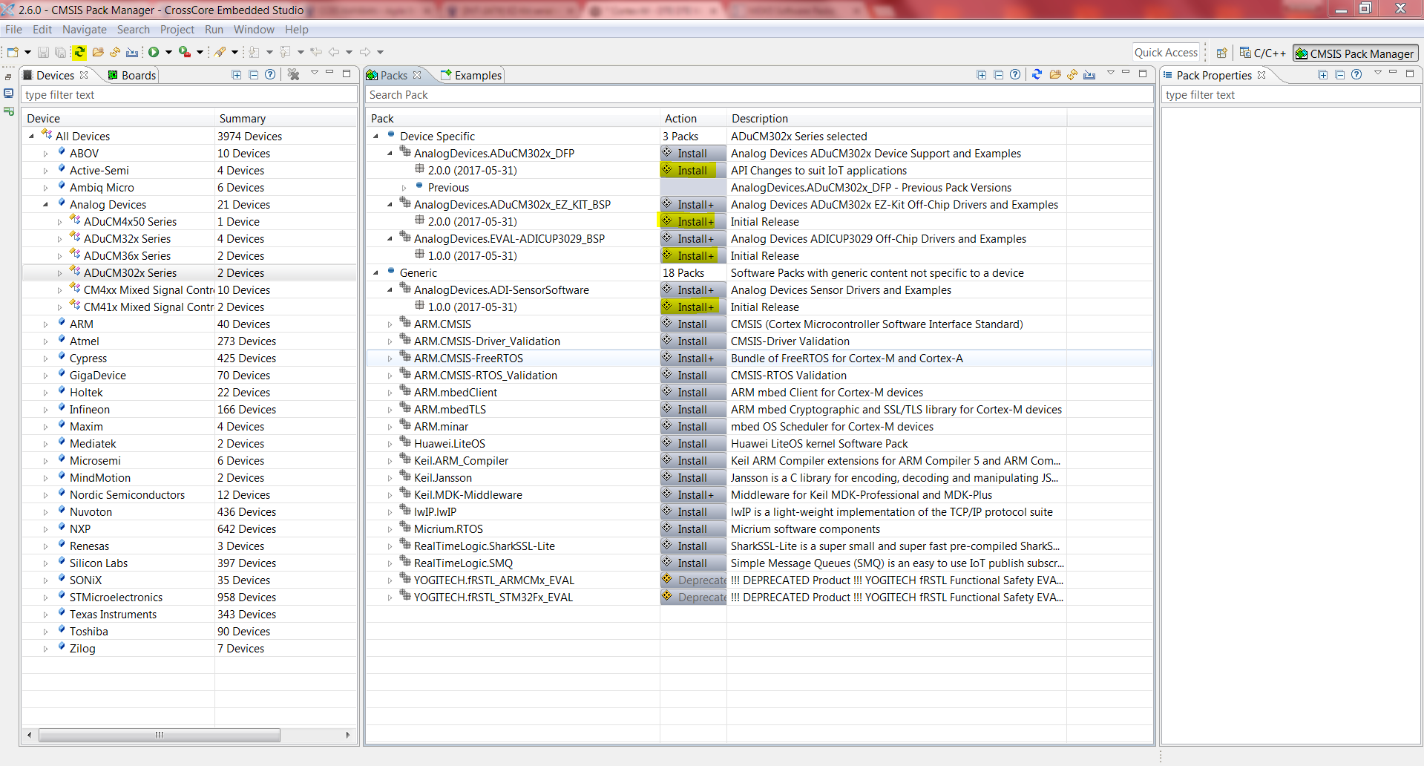This screenshot has height=766, width=1424.
Task: Click the highlighted green refresh packs icon
Action: coord(79,52)
